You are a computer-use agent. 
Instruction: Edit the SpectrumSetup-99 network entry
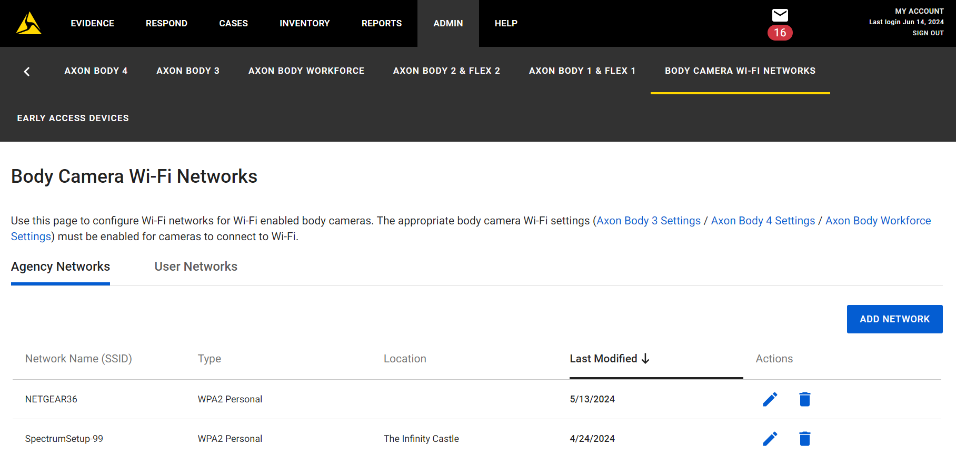pos(770,438)
